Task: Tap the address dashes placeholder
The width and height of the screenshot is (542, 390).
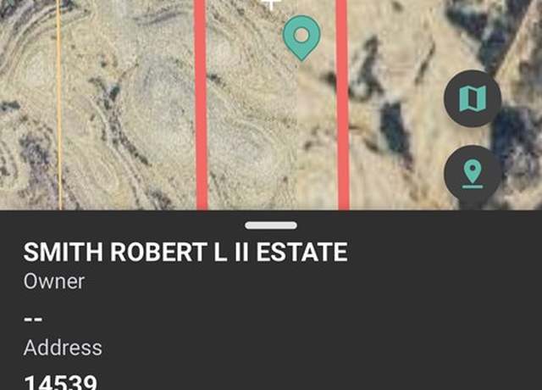Action: pyautogui.click(x=33, y=319)
